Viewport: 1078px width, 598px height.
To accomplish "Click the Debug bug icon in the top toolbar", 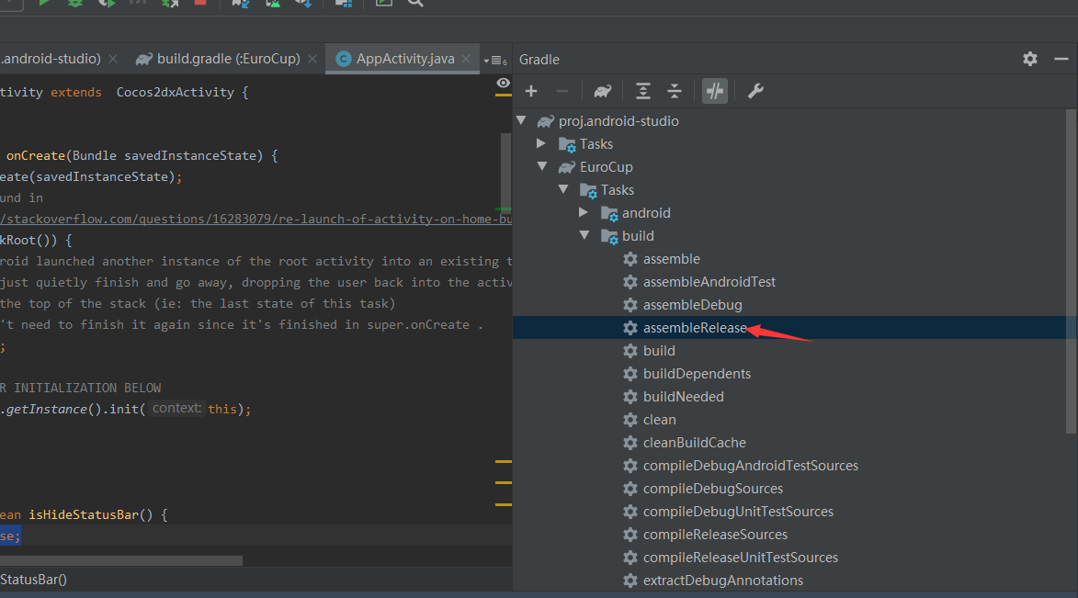I will (75, 3).
